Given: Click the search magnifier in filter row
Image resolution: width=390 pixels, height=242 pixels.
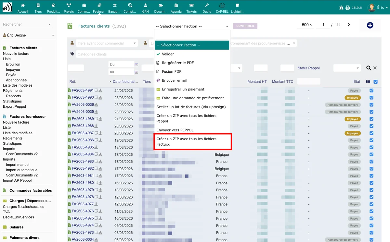Looking at the screenshot, I should coord(369,68).
